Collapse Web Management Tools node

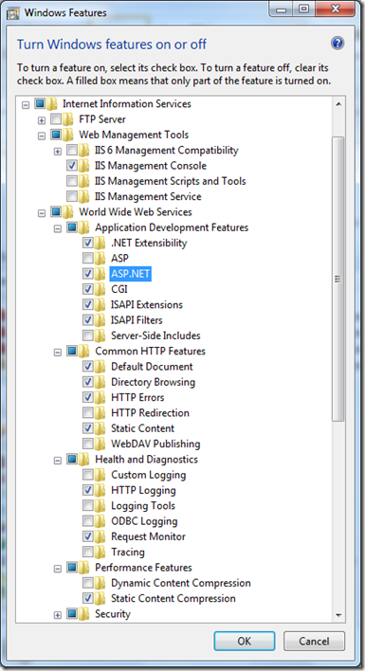(42, 136)
